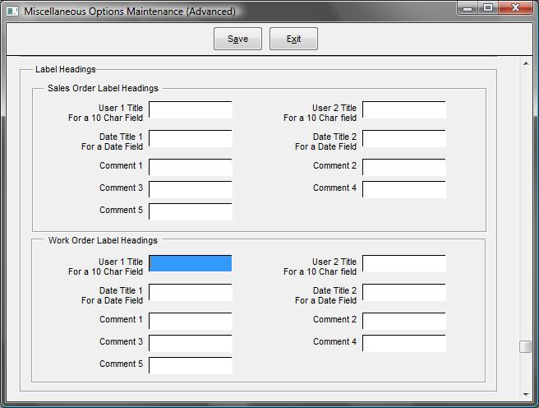
Task: Click the "Work Order Label Headings" group title
Action: 103,240
